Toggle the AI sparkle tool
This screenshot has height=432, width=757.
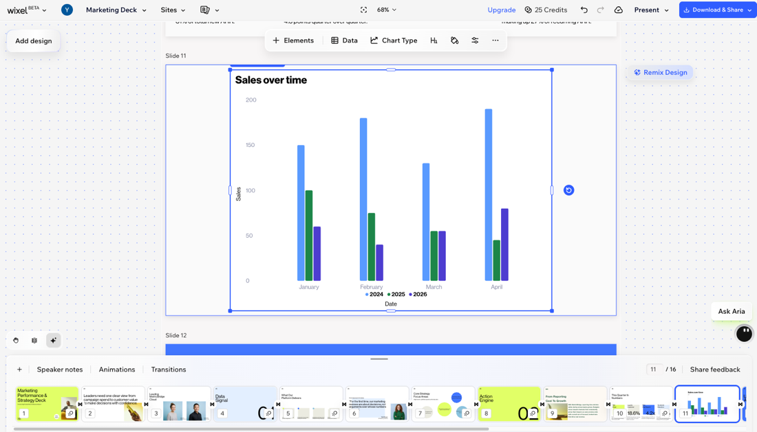tap(53, 341)
